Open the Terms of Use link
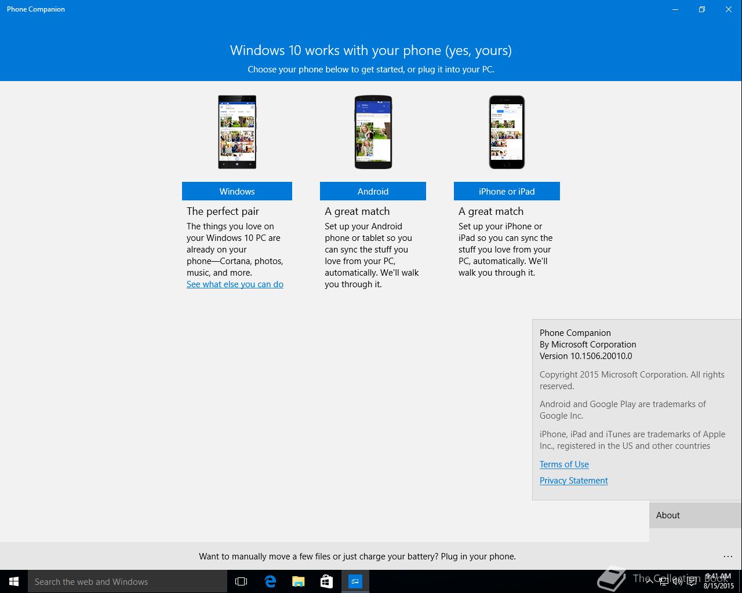 tap(564, 464)
